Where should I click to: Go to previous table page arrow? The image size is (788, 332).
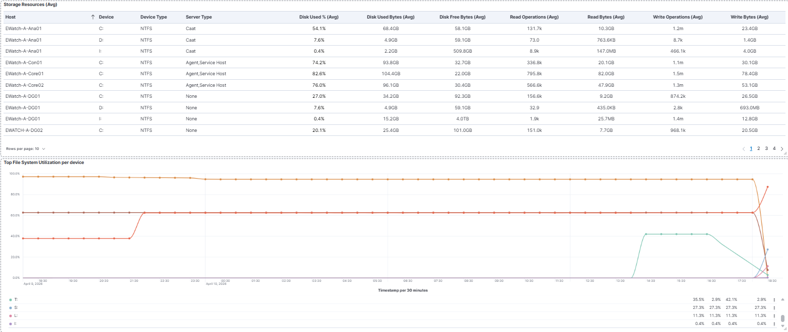(x=743, y=149)
